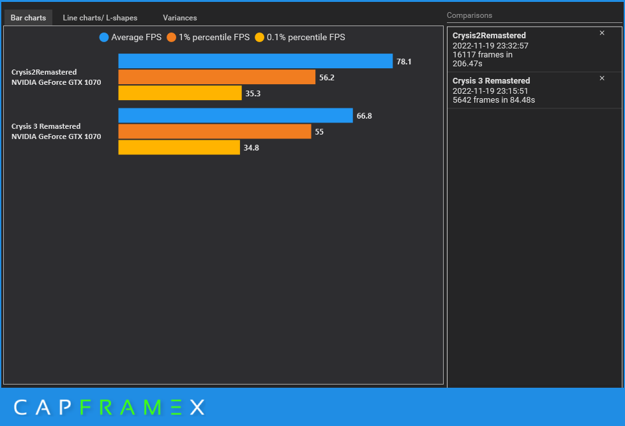Click the 1% percentile FPS legend label
The width and height of the screenshot is (625, 426).
[214, 38]
